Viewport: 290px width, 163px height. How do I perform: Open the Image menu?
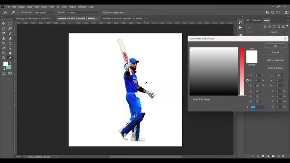[x=21, y=7]
